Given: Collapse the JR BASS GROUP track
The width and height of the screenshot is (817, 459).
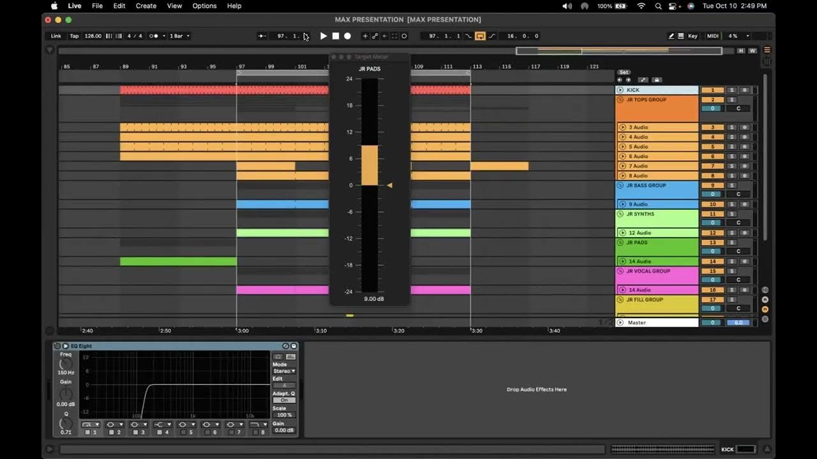Looking at the screenshot, I should [x=620, y=186].
